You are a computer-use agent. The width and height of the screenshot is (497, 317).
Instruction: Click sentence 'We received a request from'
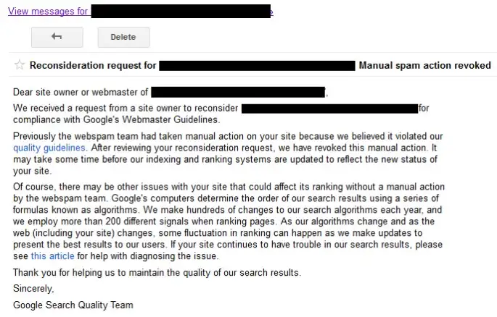(126, 108)
